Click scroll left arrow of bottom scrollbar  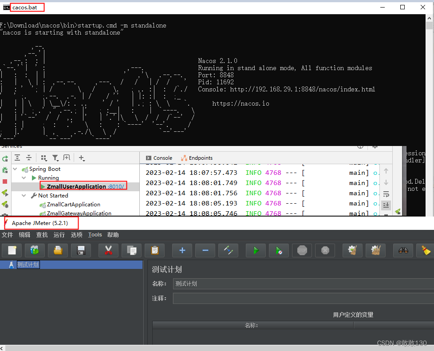coord(2,348)
